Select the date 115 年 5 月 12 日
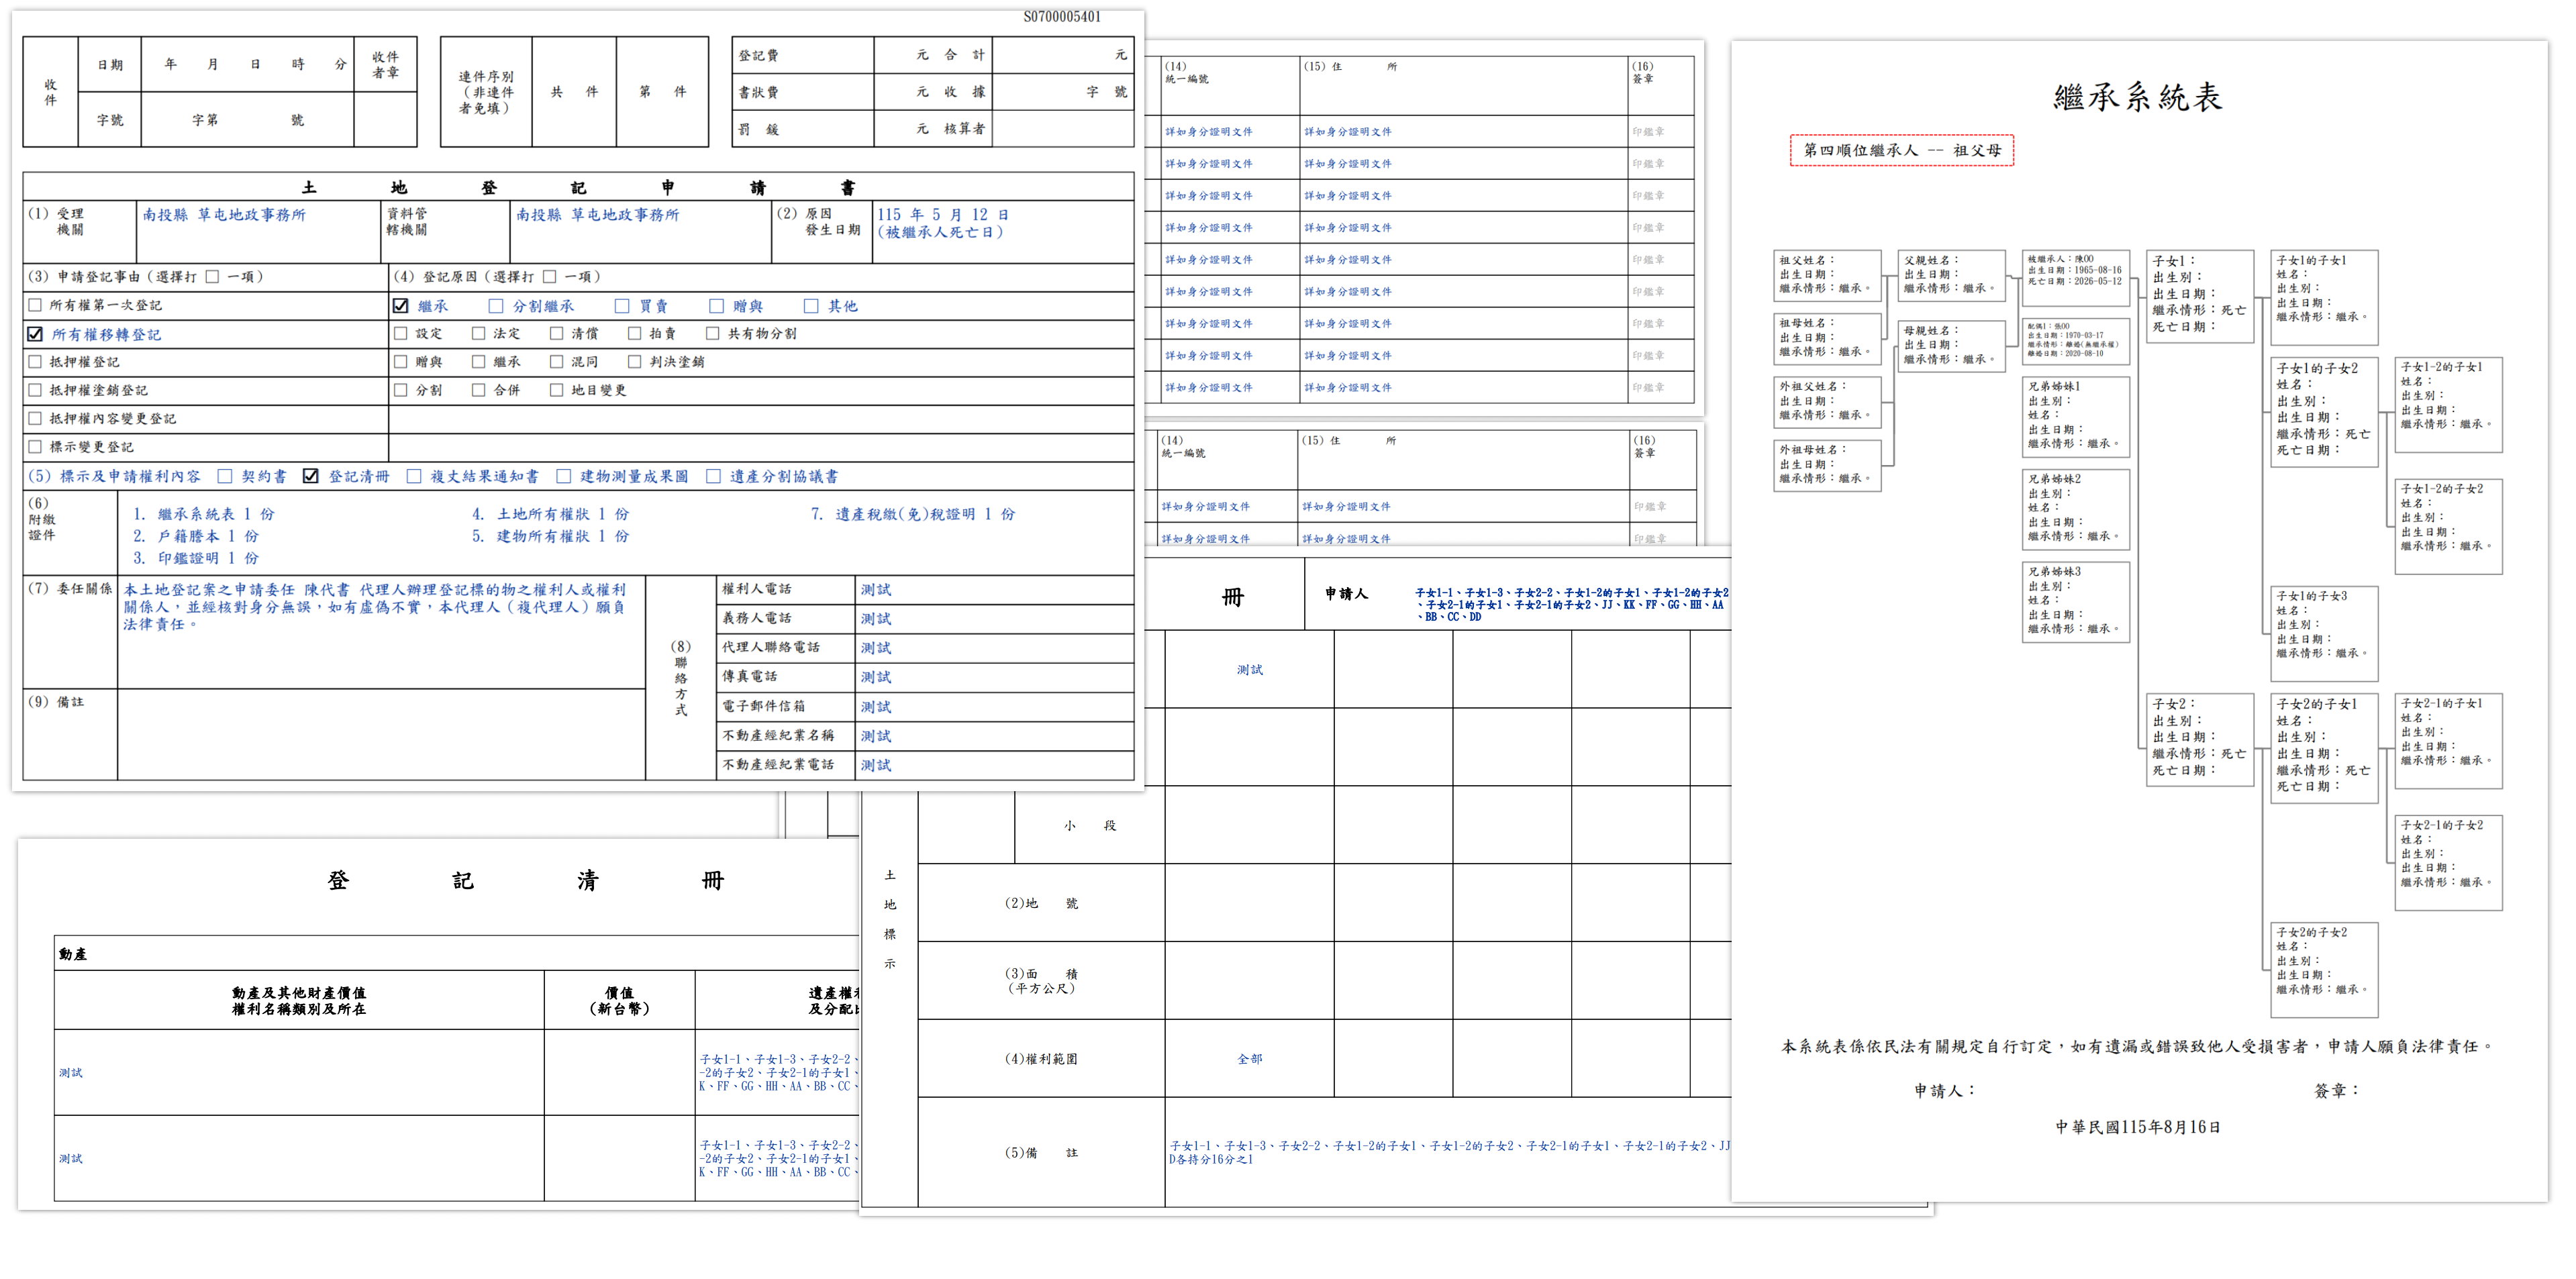This screenshot has height=1279, width=2576. (x=943, y=215)
